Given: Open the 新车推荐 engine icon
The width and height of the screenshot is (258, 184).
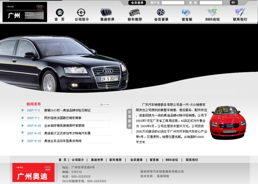Looking at the screenshot, I should coord(135,12).
